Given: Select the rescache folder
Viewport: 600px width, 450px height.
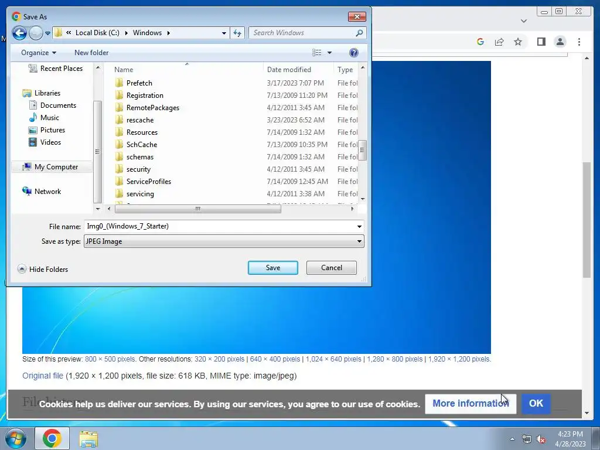Looking at the screenshot, I should pos(134,120).
